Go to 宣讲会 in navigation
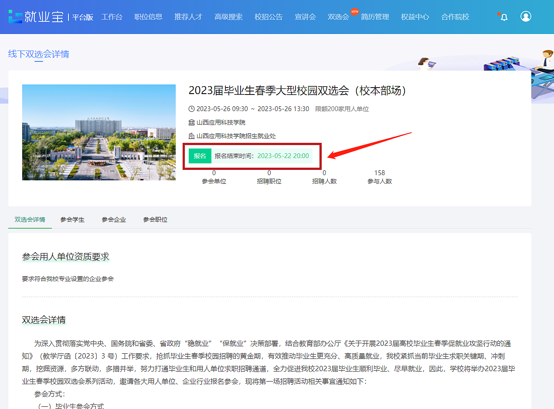The height and width of the screenshot is (409, 554). (x=305, y=17)
